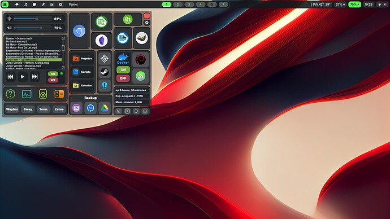Select 'Ed Mota - Colombina.mp3' track

(21, 45)
